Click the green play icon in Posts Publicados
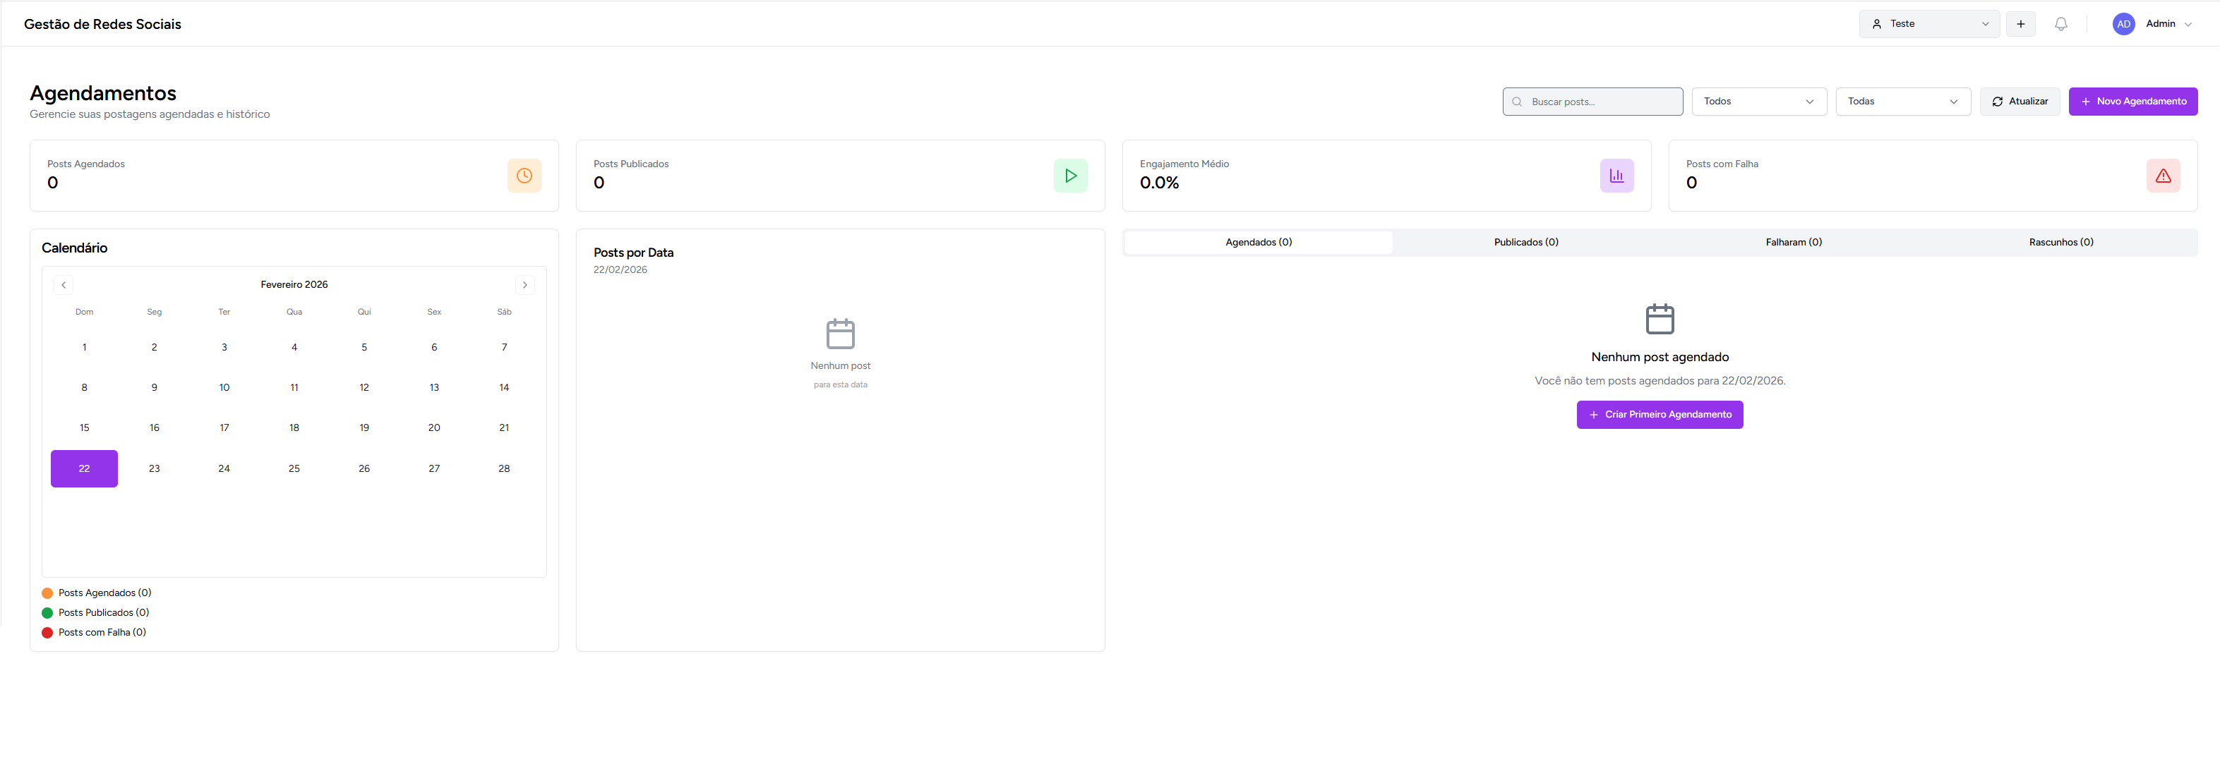2220x783 pixels. (1070, 176)
